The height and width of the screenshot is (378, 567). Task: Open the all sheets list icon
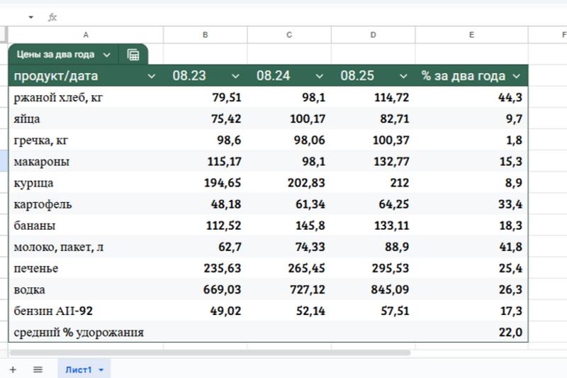pos(38,369)
